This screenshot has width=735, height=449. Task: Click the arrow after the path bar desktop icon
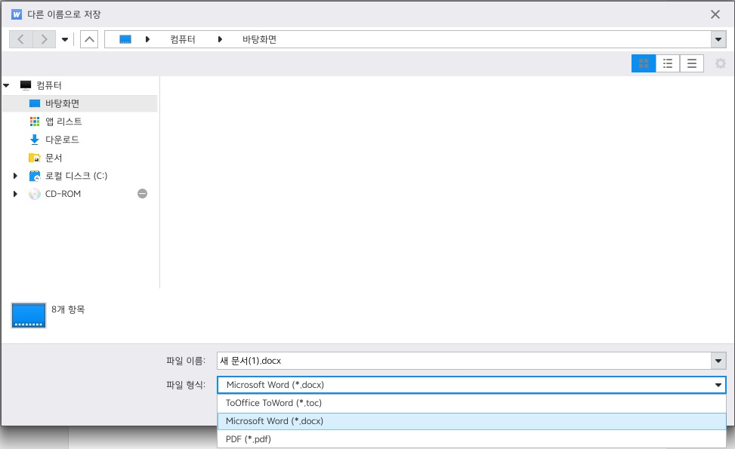pyautogui.click(x=147, y=39)
